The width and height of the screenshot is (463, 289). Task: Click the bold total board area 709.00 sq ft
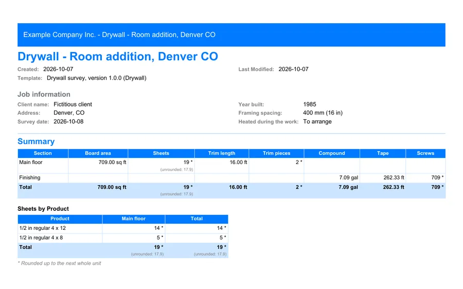tap(112, 187)
